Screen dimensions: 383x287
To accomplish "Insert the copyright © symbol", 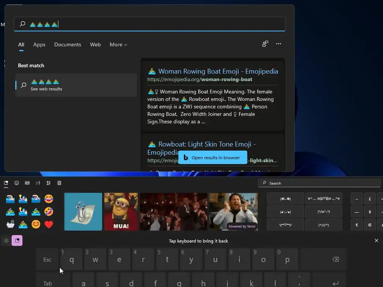I will (x=370, y=225).
